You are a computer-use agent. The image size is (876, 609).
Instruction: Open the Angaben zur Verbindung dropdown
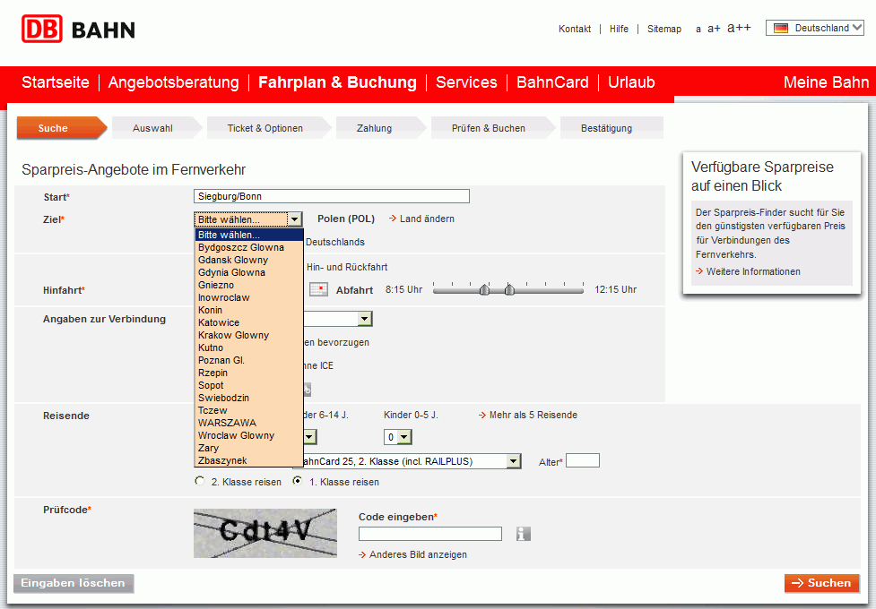[365, 319]
